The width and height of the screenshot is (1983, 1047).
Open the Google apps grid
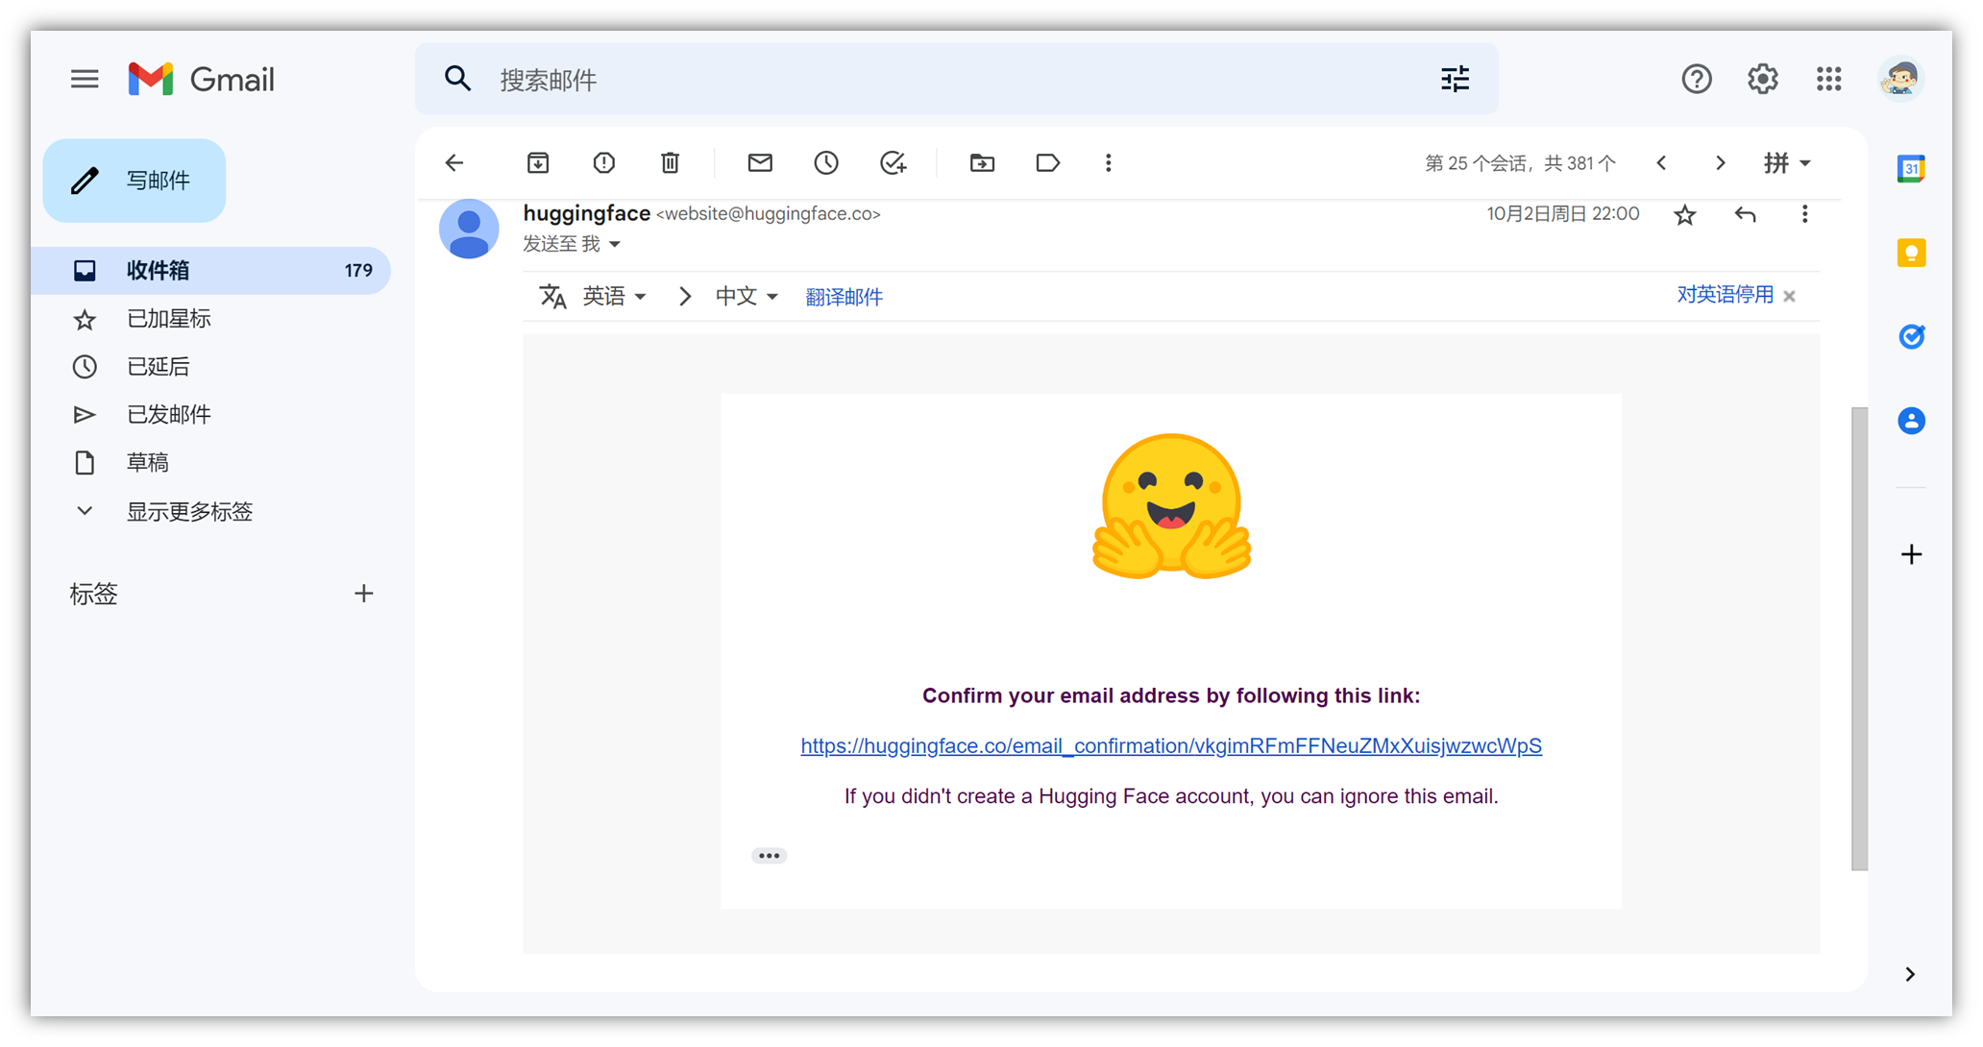(x=1829, y=79)
